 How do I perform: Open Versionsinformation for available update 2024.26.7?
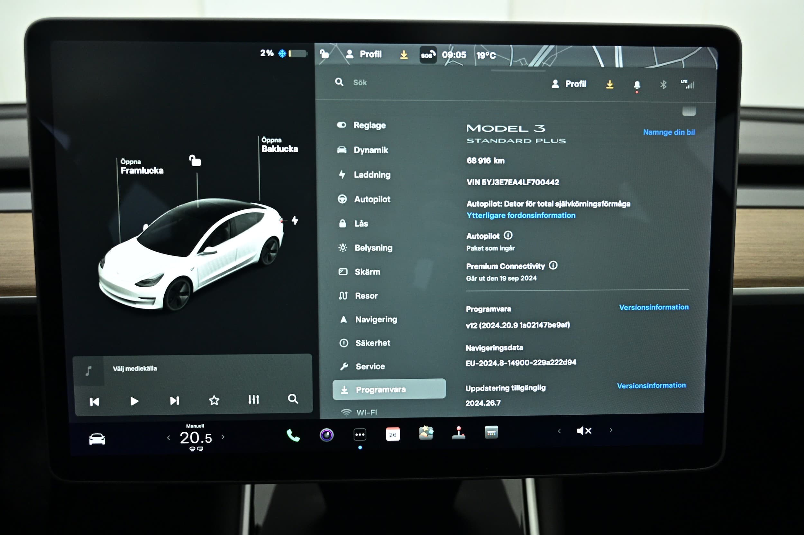pos(652,385)
